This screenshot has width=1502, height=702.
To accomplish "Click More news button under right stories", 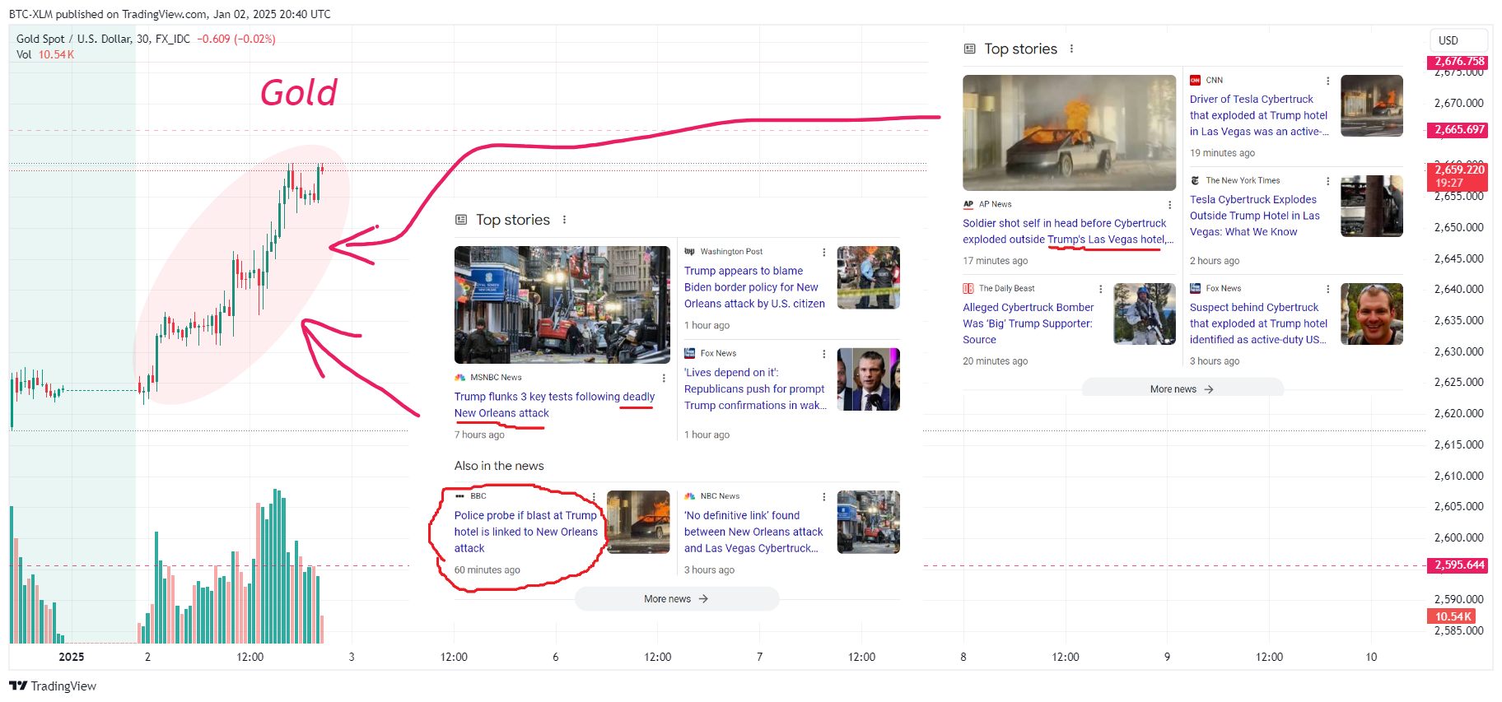I will click(x=1182, y=388).
